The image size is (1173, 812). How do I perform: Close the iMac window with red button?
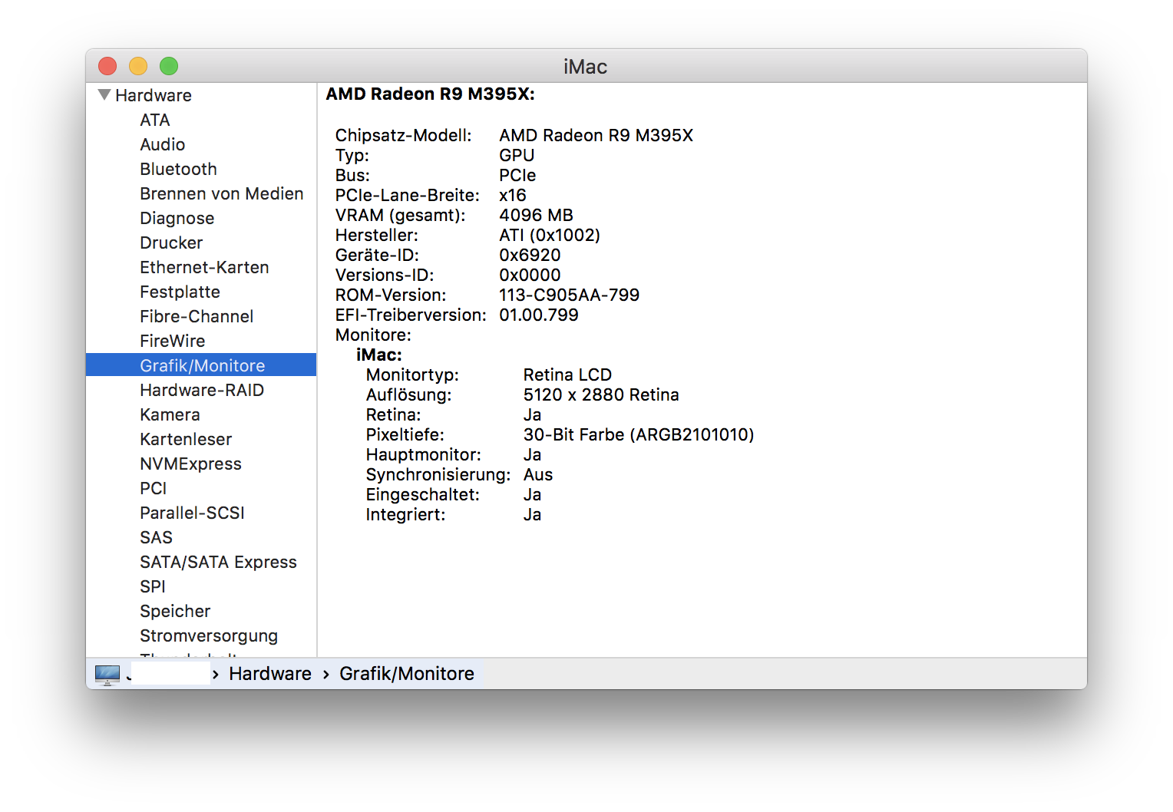pos(107,66)
